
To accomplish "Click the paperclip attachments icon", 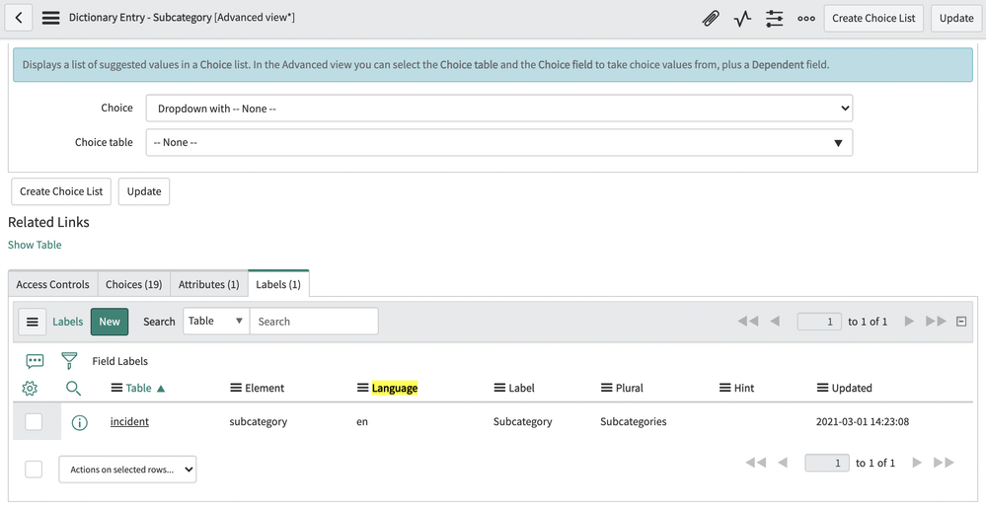I will point(711,18).
